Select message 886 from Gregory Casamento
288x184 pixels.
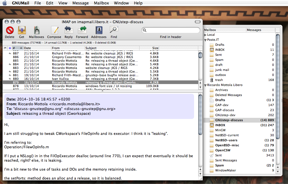[100, 57]
